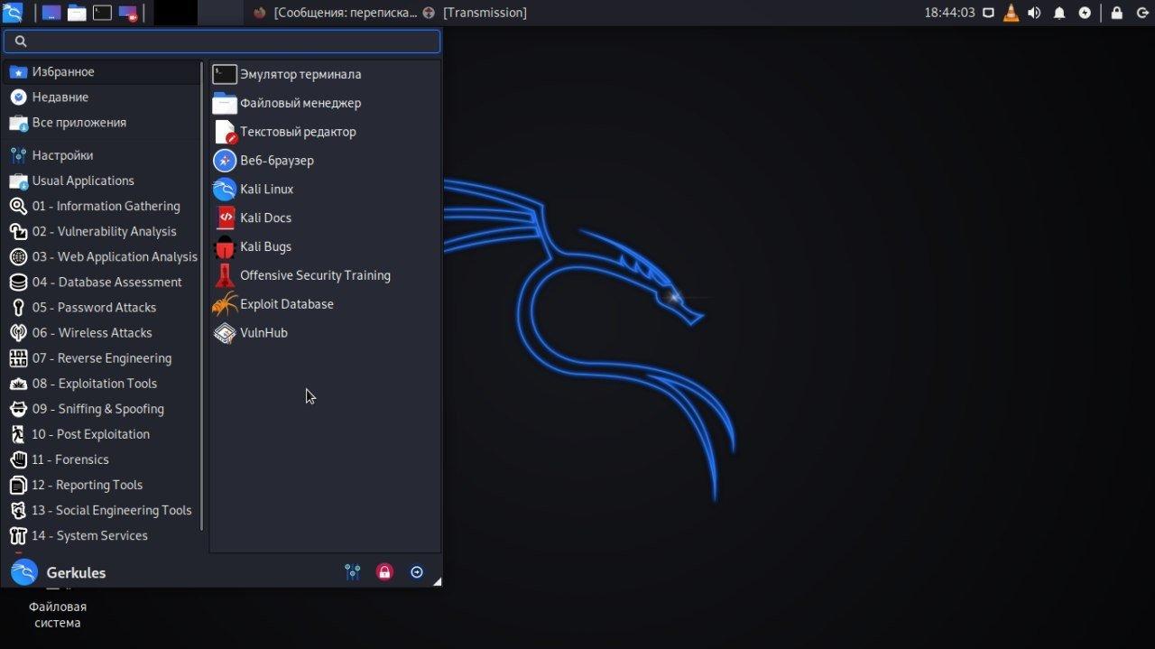Image resolution: width=1155 pixels, height=649 pixels.
Task: Open the 13 - Social Engineering Tools category
Action: [x=103, y=509]
